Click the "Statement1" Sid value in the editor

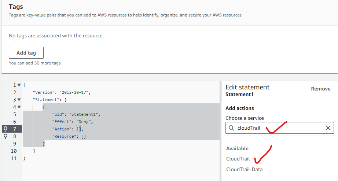83,114
